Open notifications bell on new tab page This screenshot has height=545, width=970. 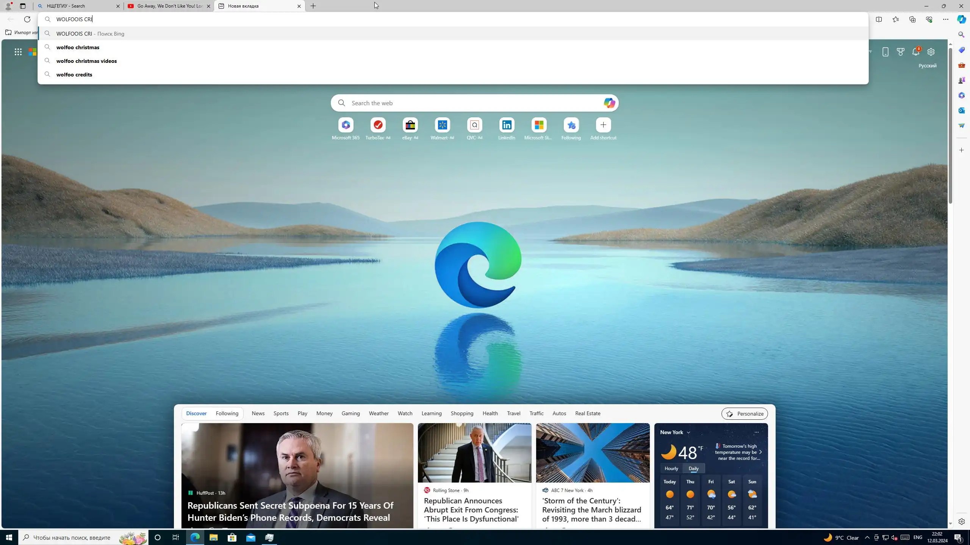click(x=915, y=52)
